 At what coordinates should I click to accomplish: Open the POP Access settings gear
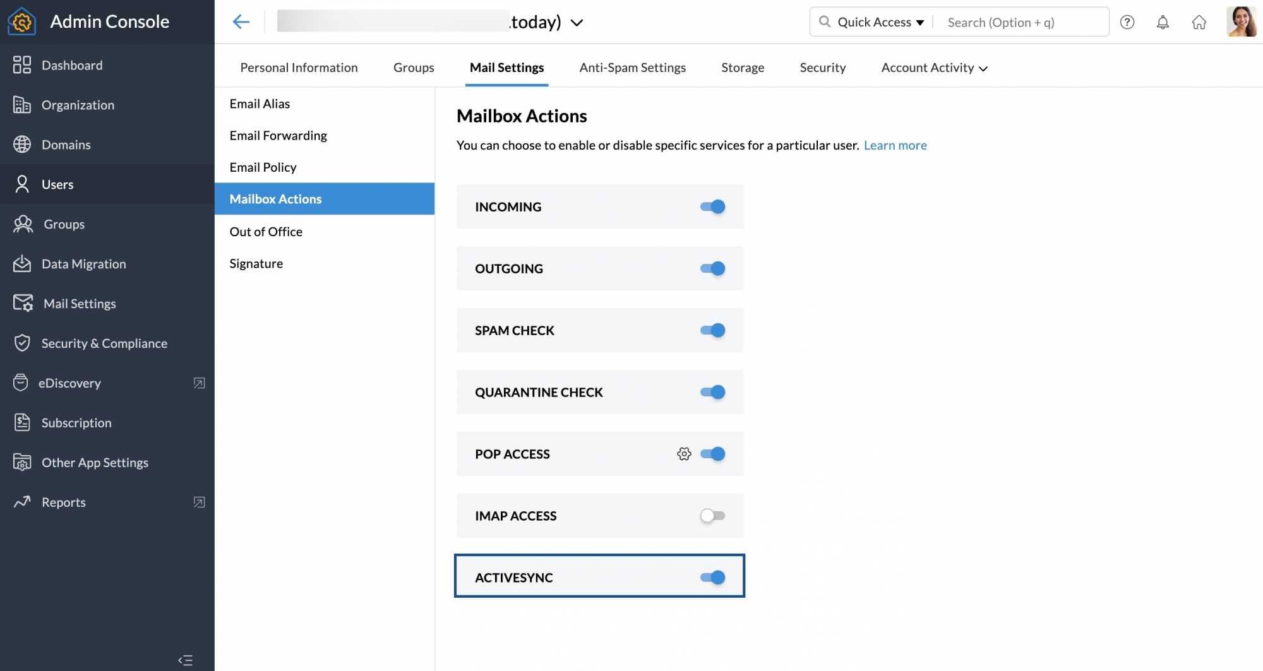click(x=684, y=453)
